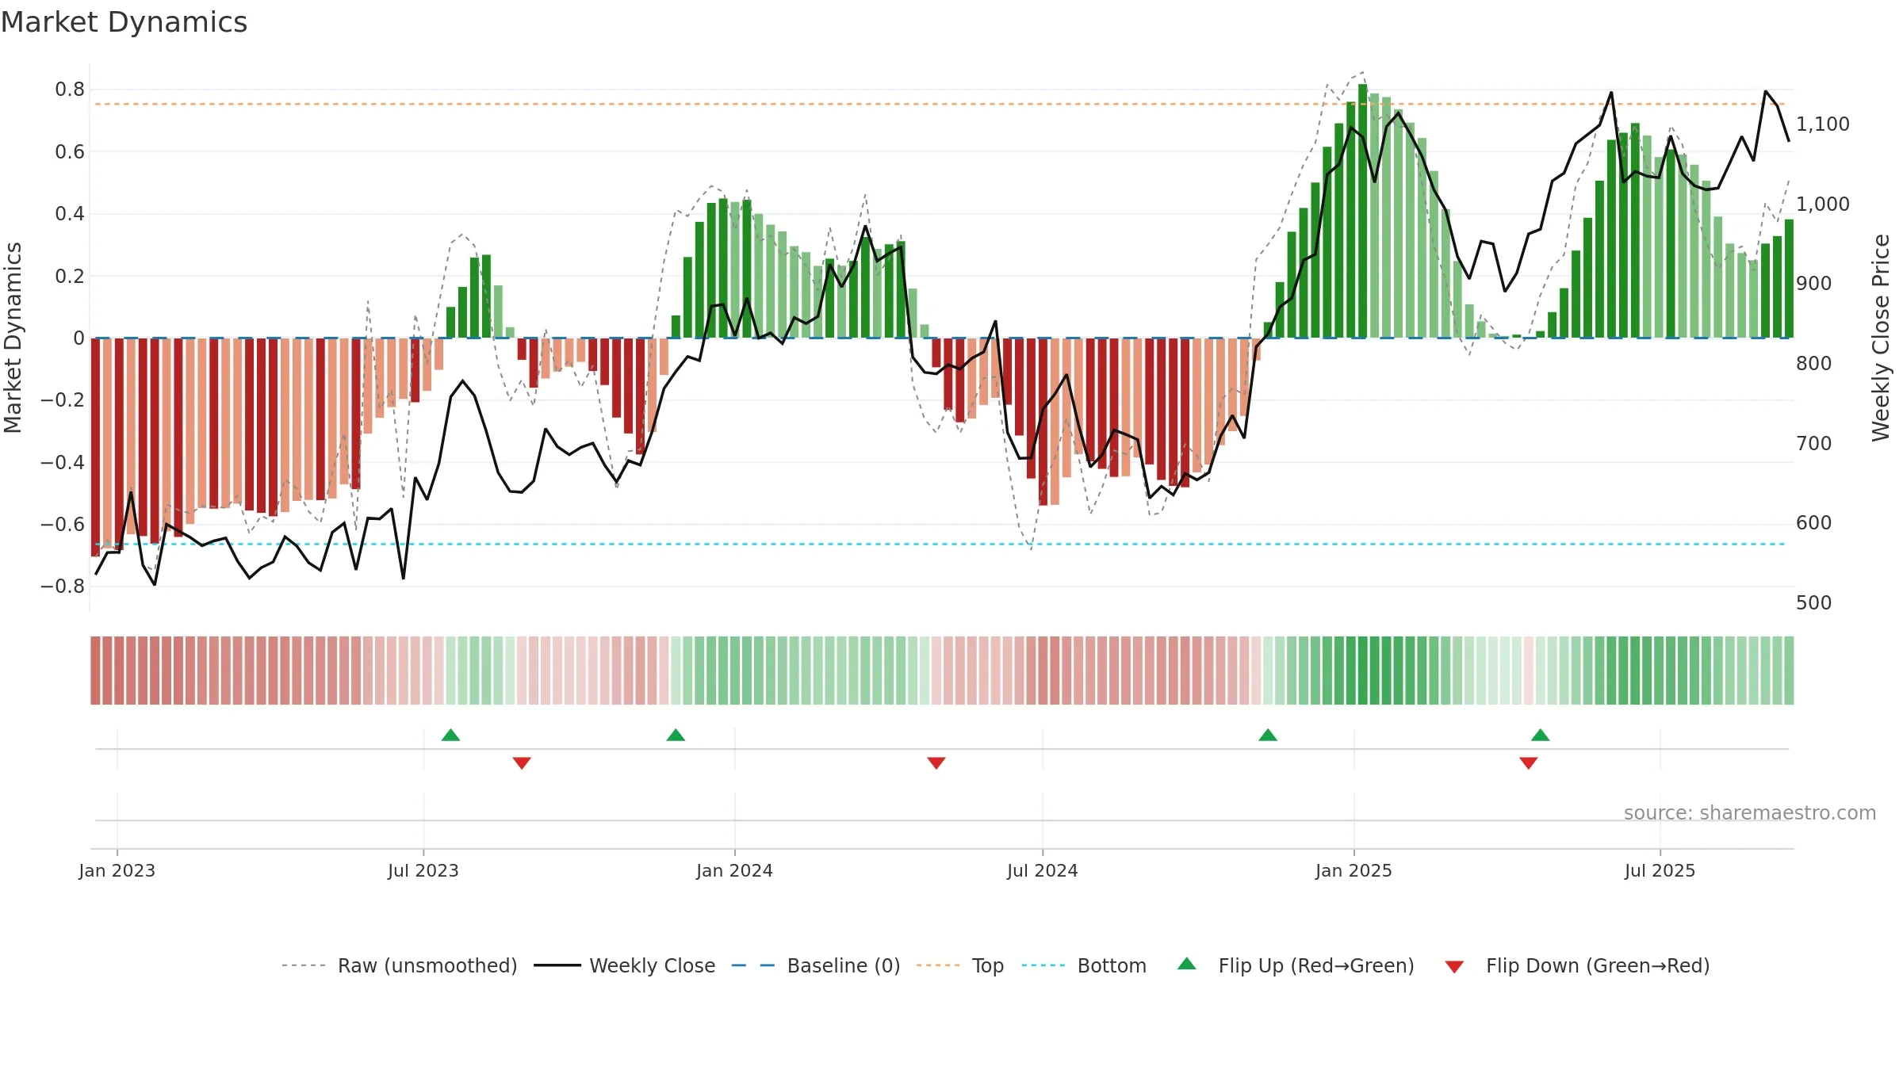Click the Jan 2023 x-axis label
Viewport: 1903px width, 1070px height.
117,870
